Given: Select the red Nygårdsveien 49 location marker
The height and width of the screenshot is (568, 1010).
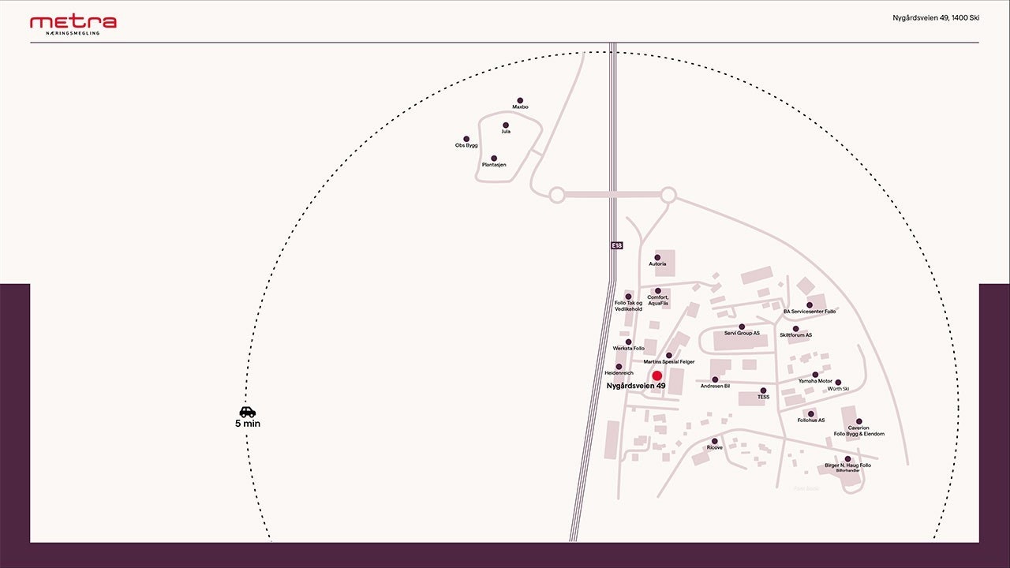Looking at the screenshot, I should pos(656,376).
